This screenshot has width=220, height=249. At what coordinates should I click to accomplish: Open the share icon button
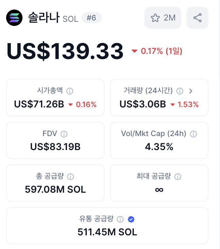coord(197,18)
